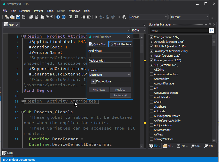Viewport: 219px width, 162px height.
Task: Click the Cut scissors icon
Action: click(36, 17)
